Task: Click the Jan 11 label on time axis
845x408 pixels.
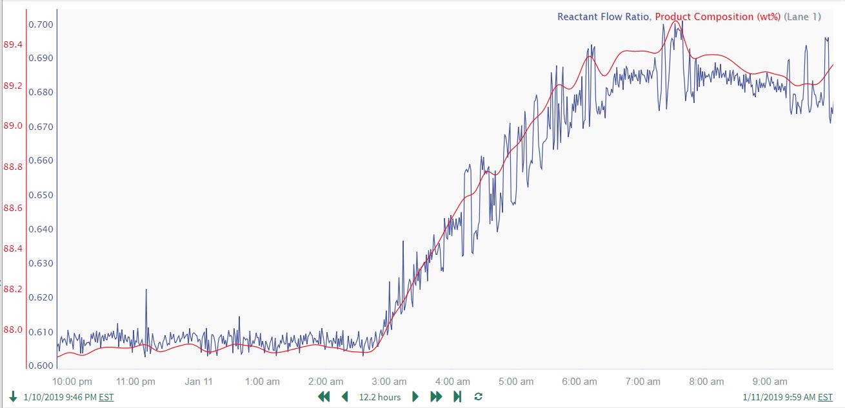Action: pos(199,382)
